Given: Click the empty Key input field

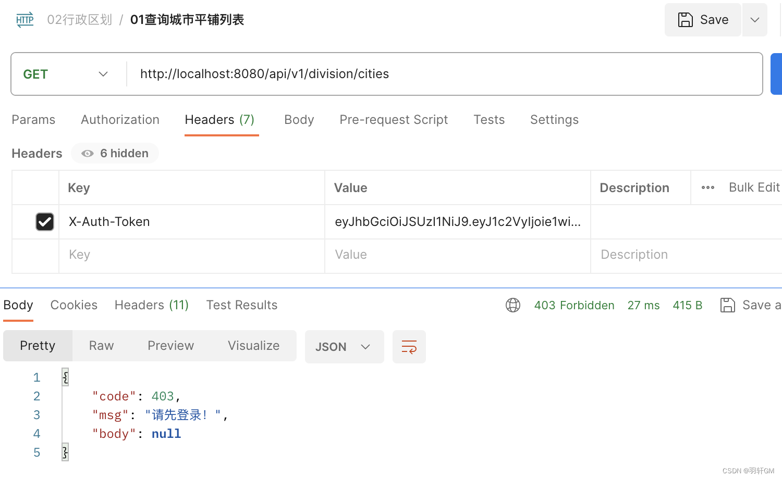Looking at the screenshot, I should [x=192, y=255].
